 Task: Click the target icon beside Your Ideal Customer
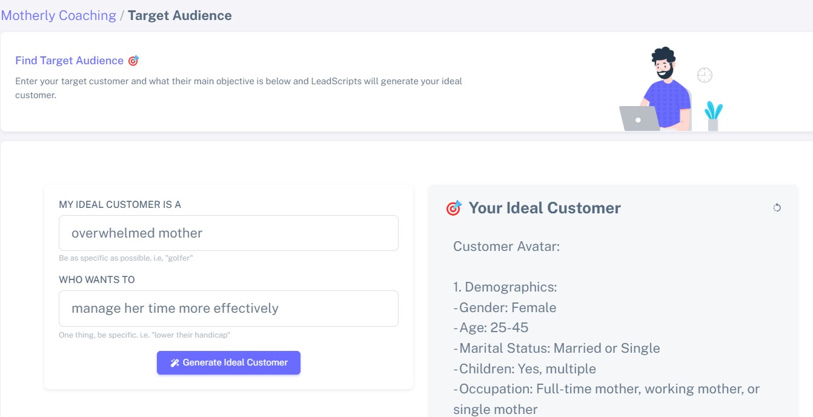[454, 208]
